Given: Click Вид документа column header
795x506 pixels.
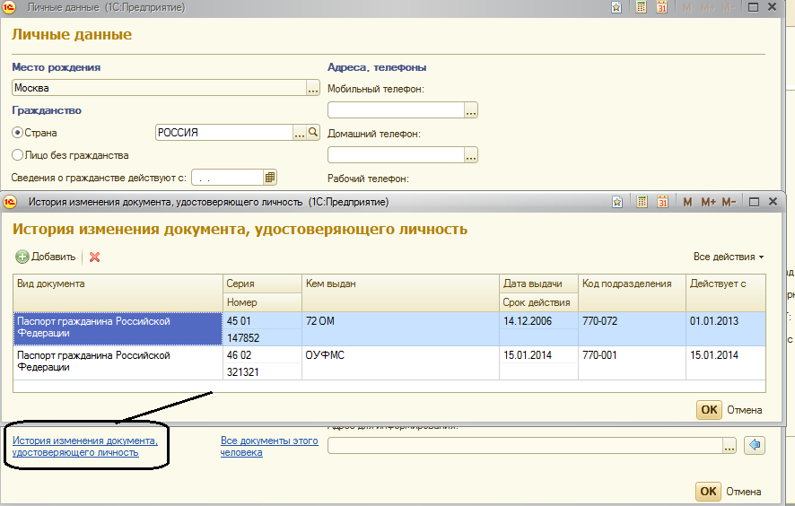Looking at the screenshot, I should 118,293.
